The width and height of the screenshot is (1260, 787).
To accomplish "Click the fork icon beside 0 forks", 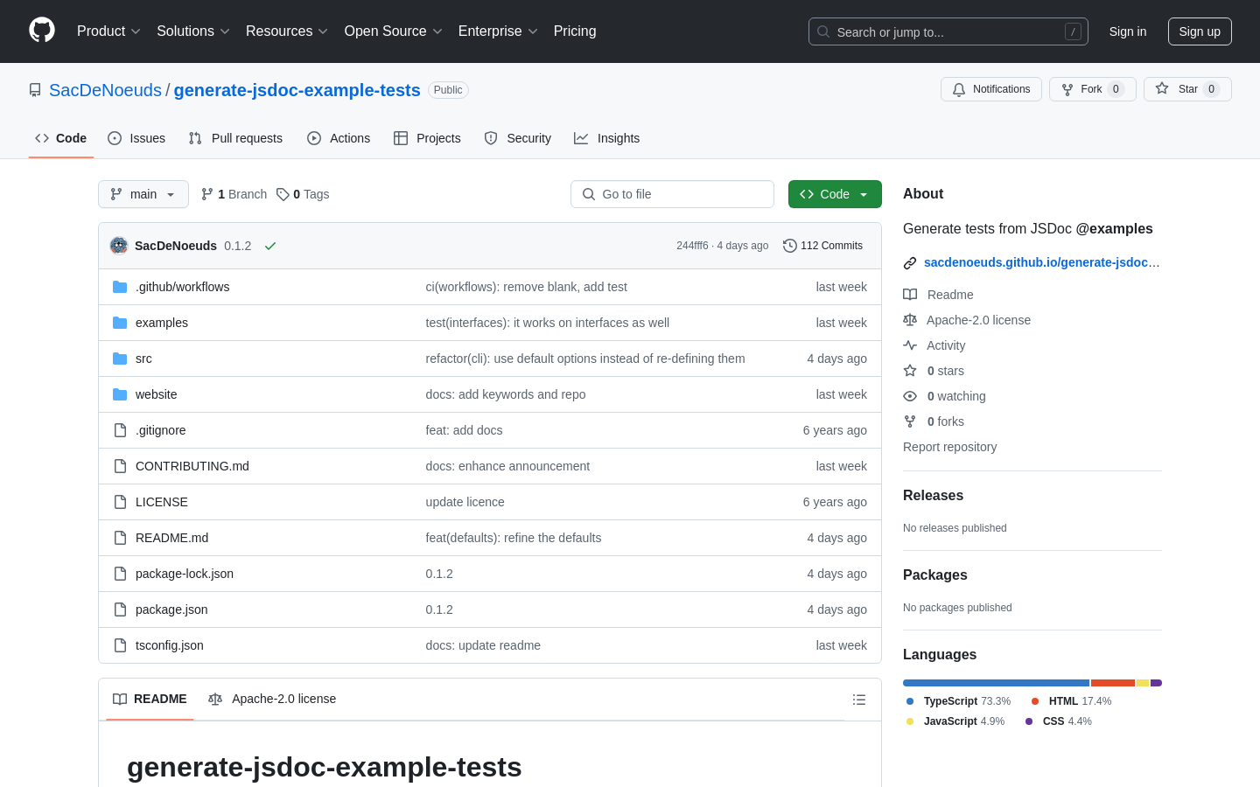I will [x=910, y=421].
